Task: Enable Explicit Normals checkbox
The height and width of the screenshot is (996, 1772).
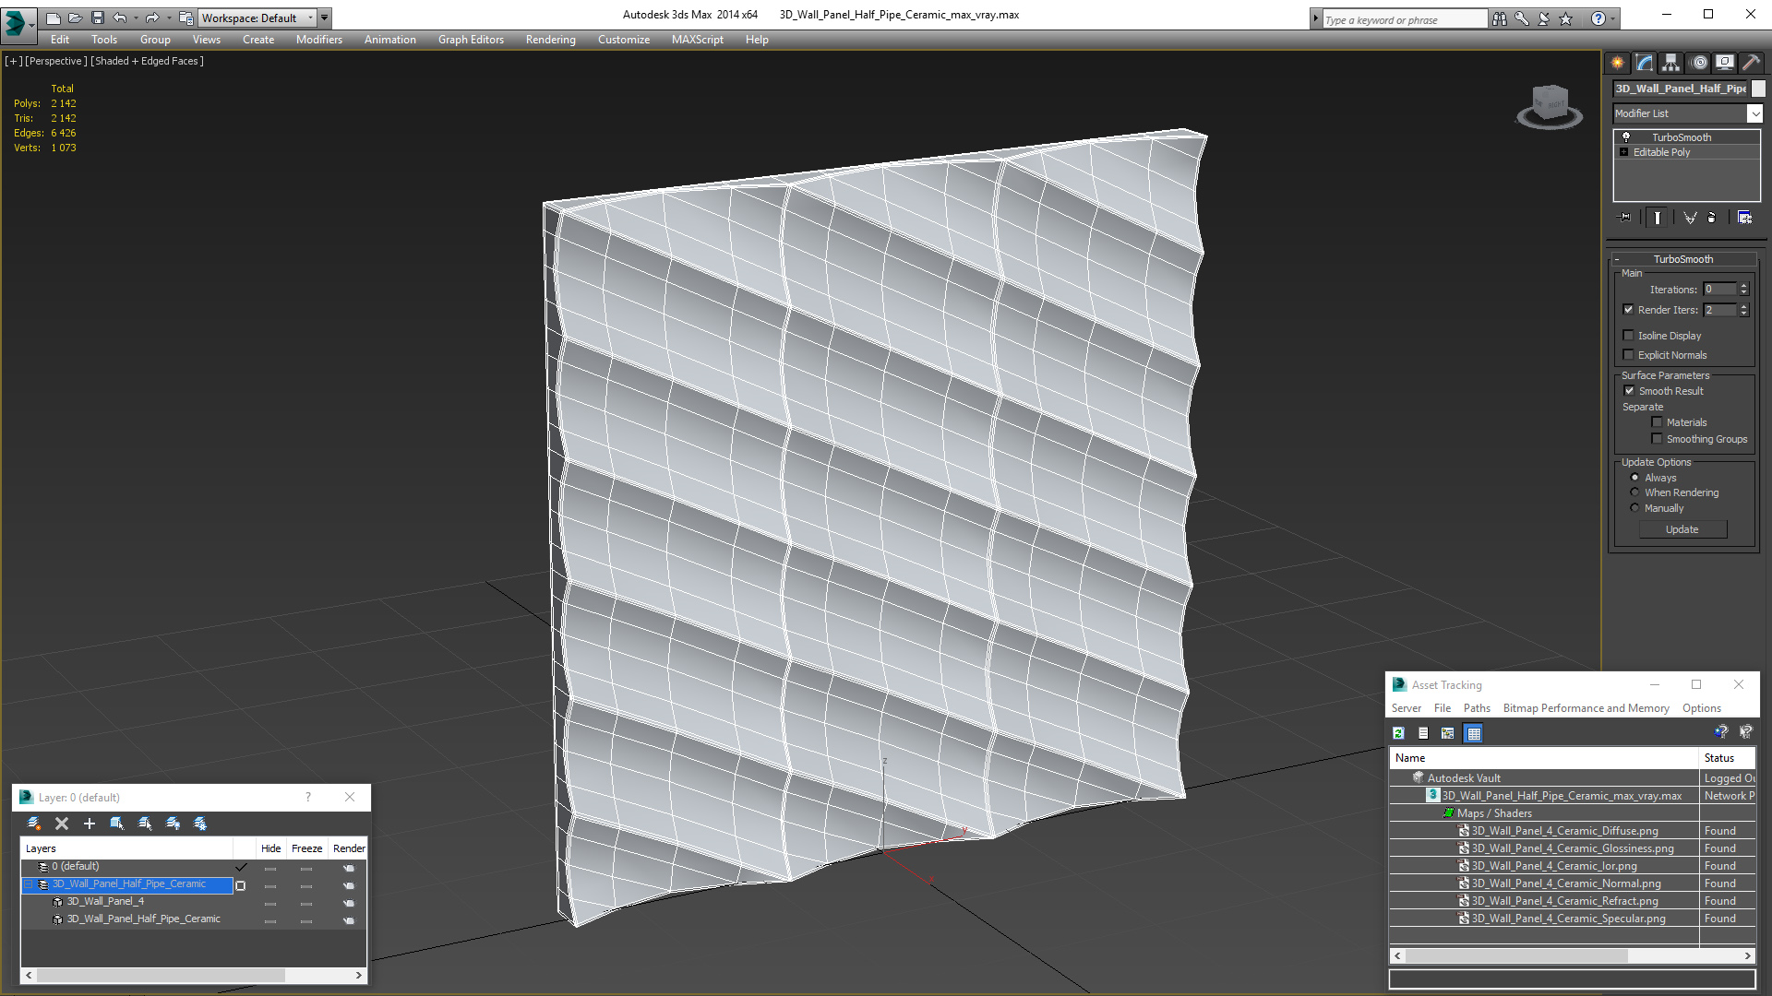Action: [x=1629, y=355]
